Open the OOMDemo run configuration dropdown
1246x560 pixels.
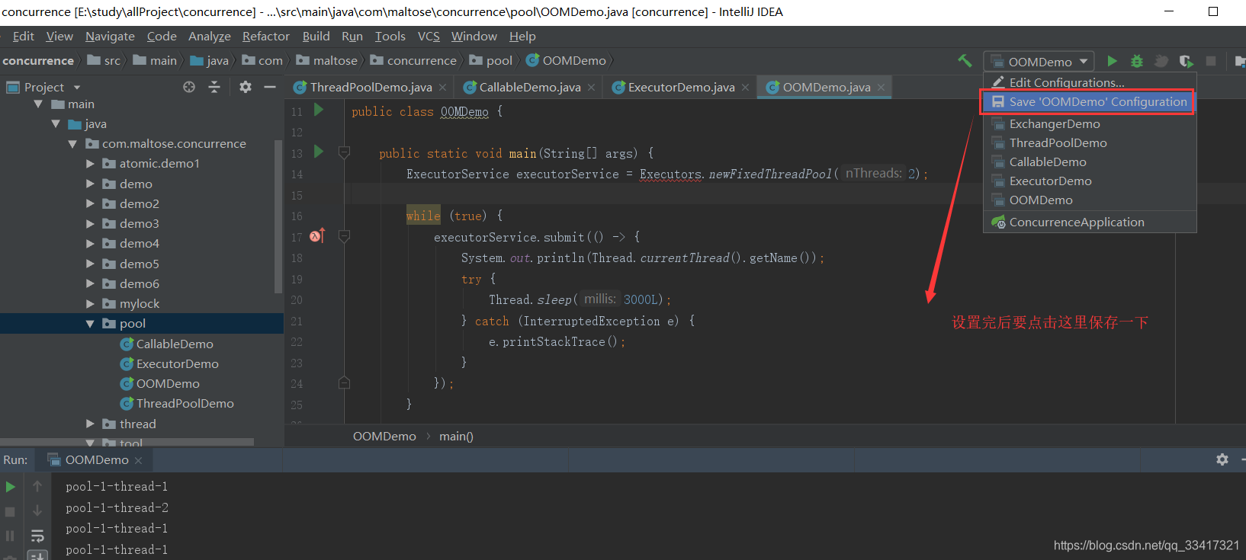coord(1039,62)
